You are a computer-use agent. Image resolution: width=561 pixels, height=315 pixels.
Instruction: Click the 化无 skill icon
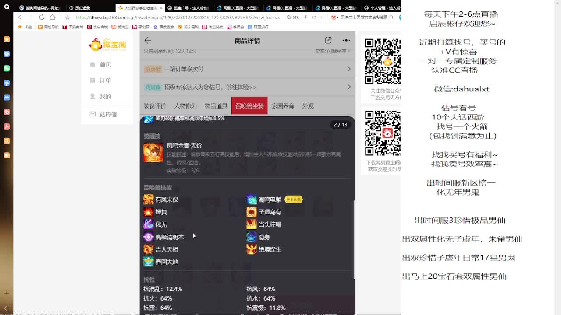coord(149,224)
